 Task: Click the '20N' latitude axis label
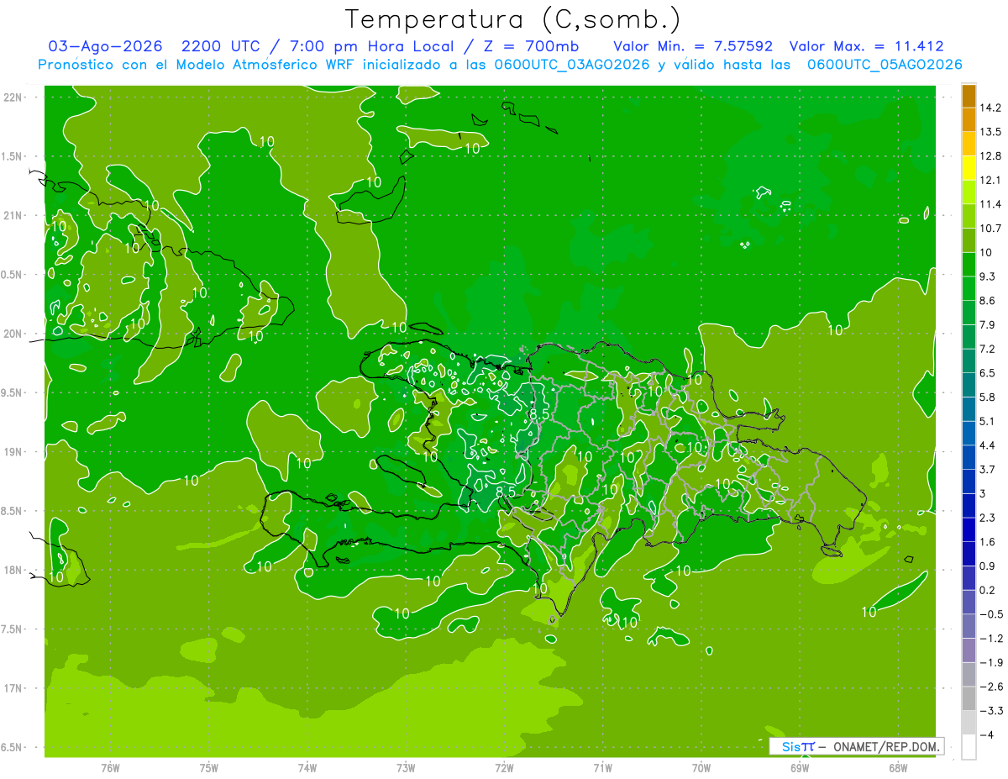click(13, 334)
